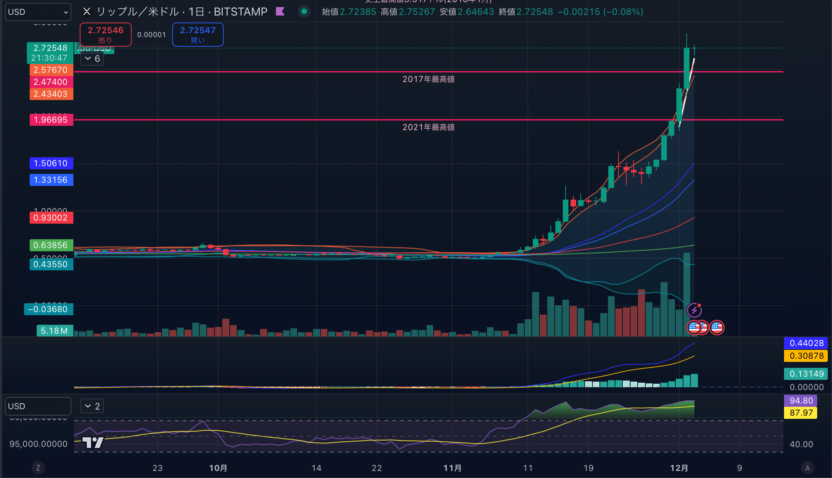The image size is (832, 478).
Task: Open the USD currency dropdown at top
Action: click(38, 12)
